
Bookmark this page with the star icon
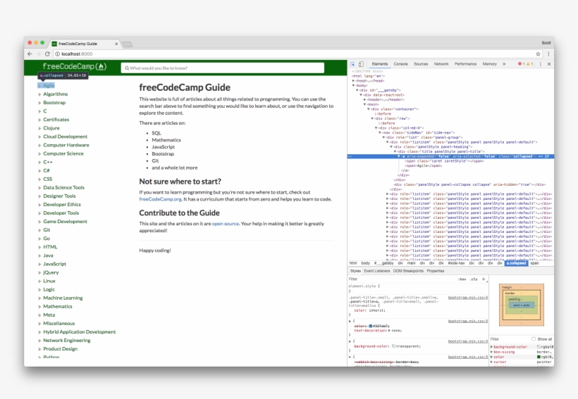[539, 53]
